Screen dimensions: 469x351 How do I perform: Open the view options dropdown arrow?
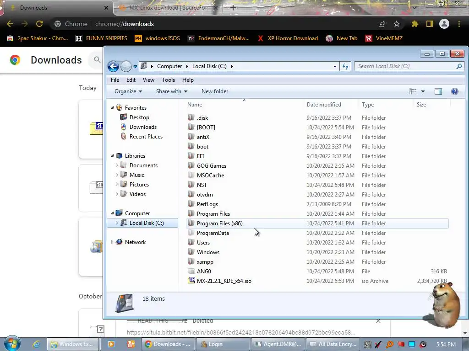click(423, 91)
